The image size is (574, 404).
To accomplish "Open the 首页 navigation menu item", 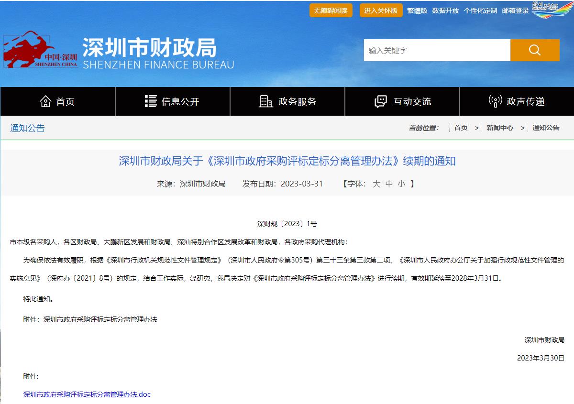I will point(57,101).
